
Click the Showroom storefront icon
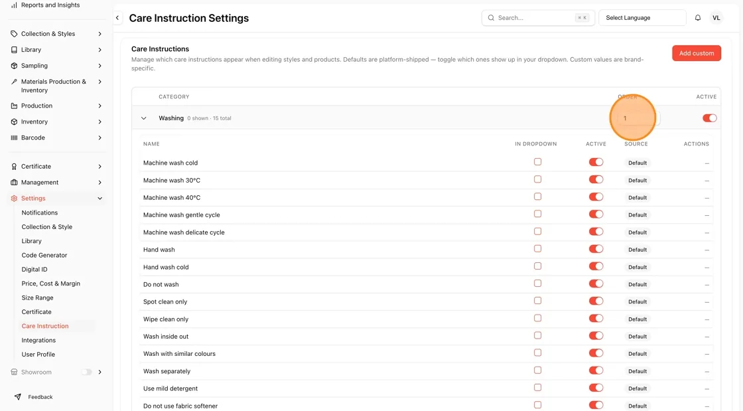pyautogui.click(x=14, y=372)
